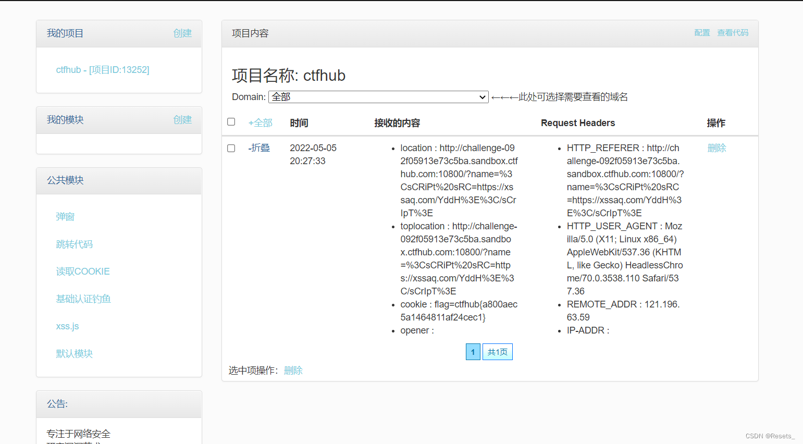803x444 pixels.
Task: Click the 公告: panel heading
Action: (57, 404)
